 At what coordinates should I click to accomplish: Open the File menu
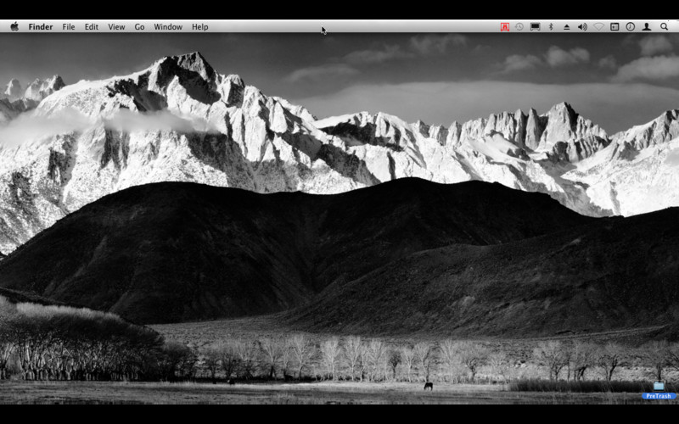click(x=69, y=27)
